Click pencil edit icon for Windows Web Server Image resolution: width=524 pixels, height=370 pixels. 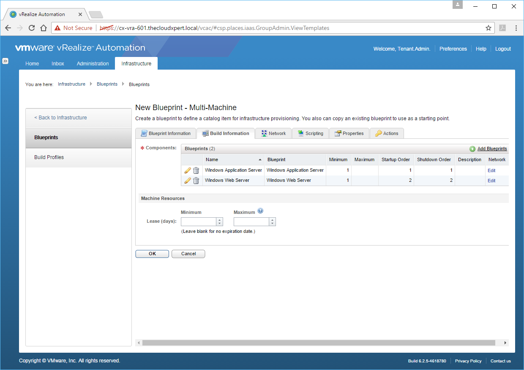click(x=188, y=181)
